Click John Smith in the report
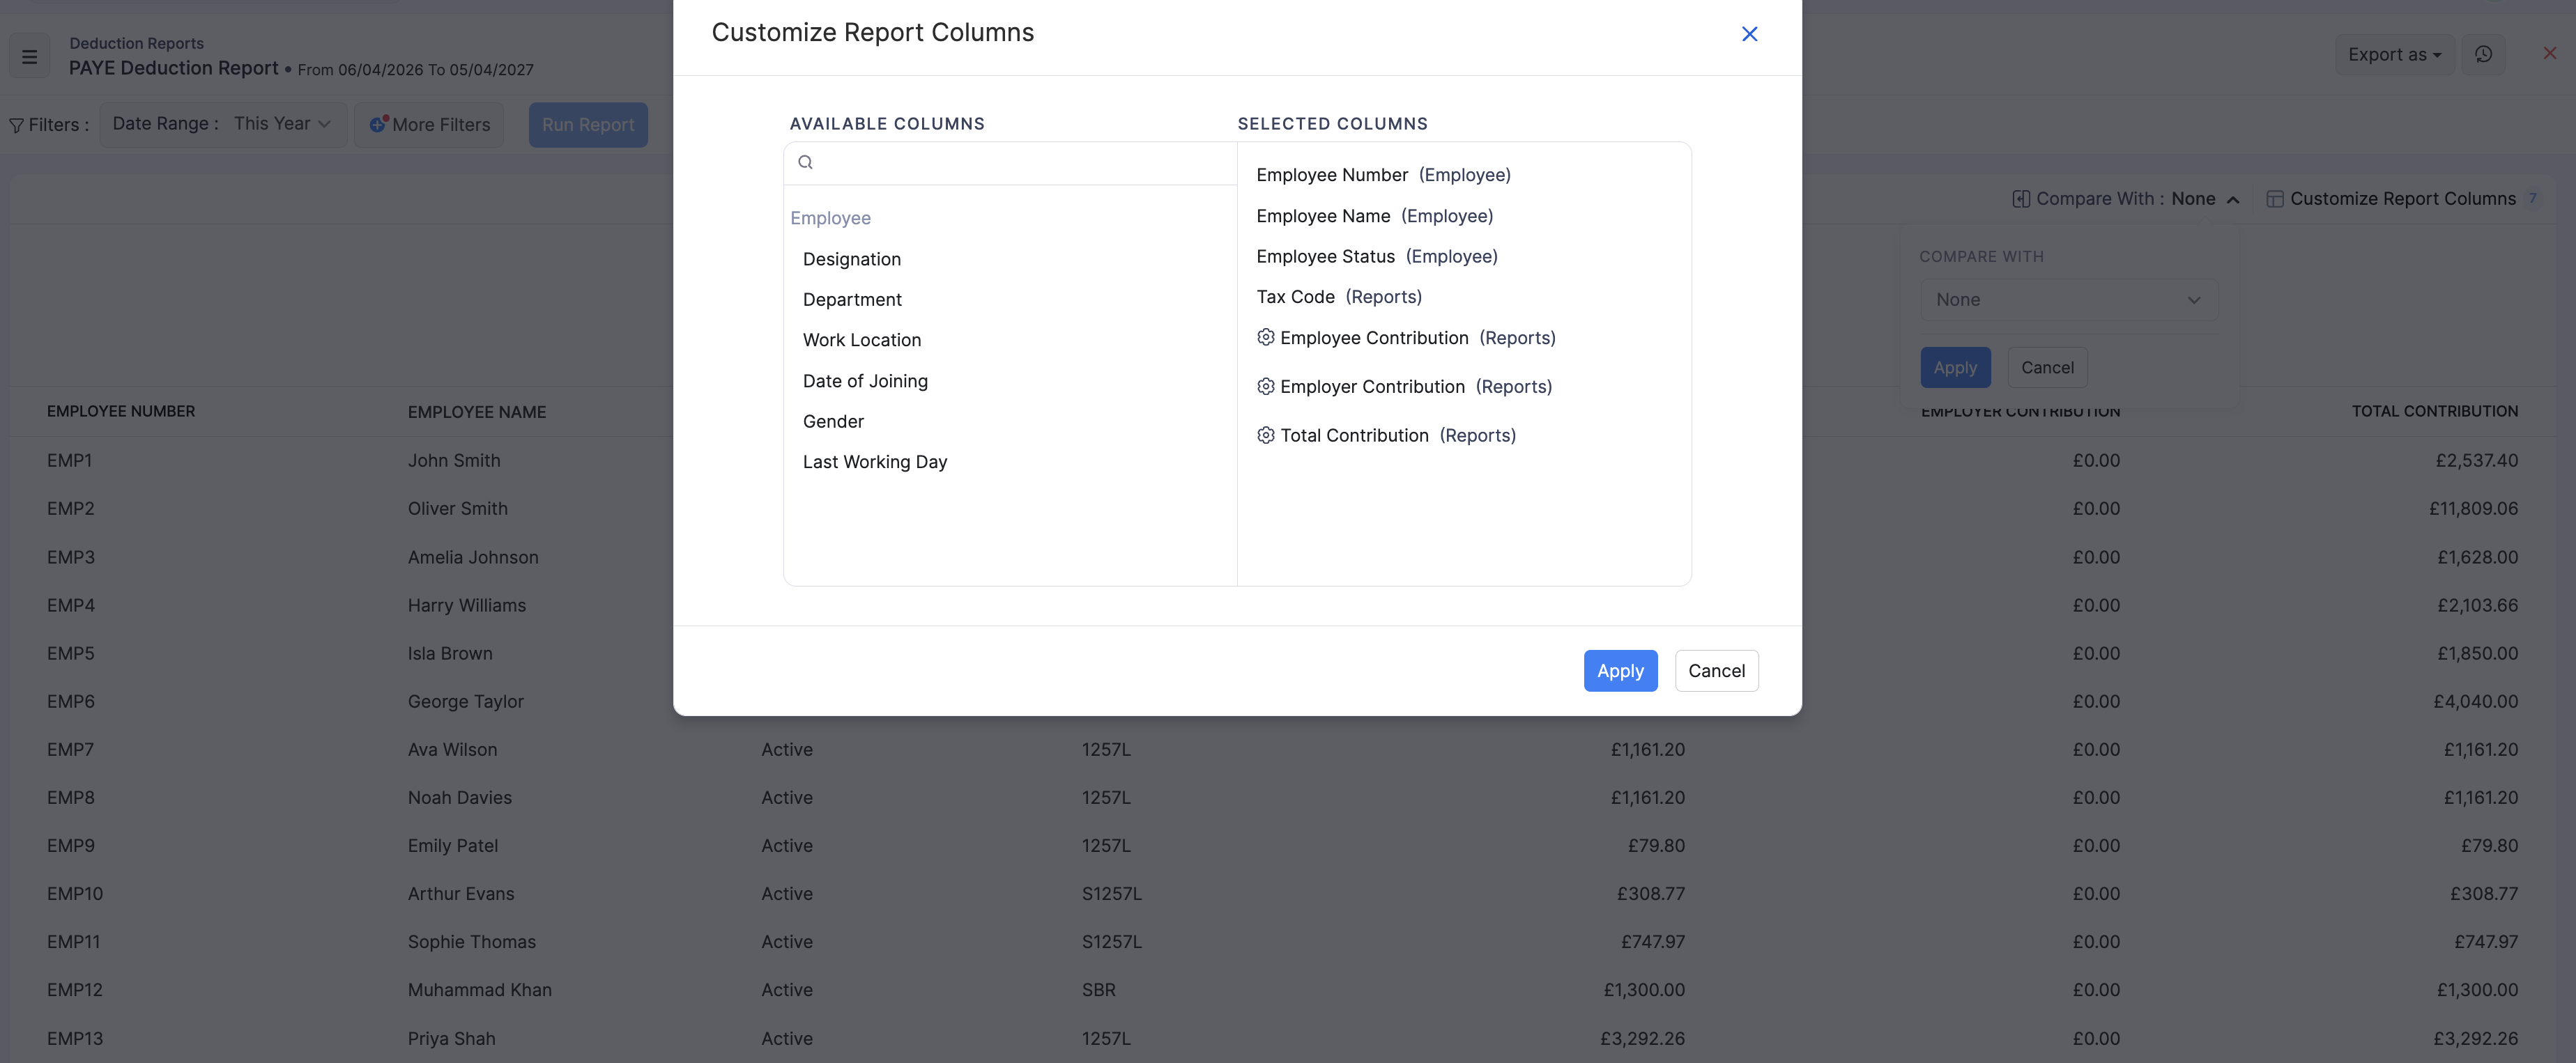2576x1063 pixels. tap(454, 460)
